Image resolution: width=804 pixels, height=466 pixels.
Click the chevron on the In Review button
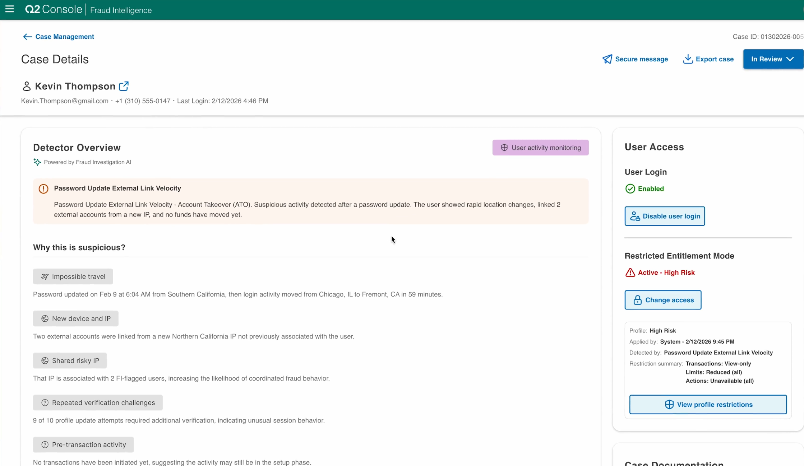tap(790, 59)
